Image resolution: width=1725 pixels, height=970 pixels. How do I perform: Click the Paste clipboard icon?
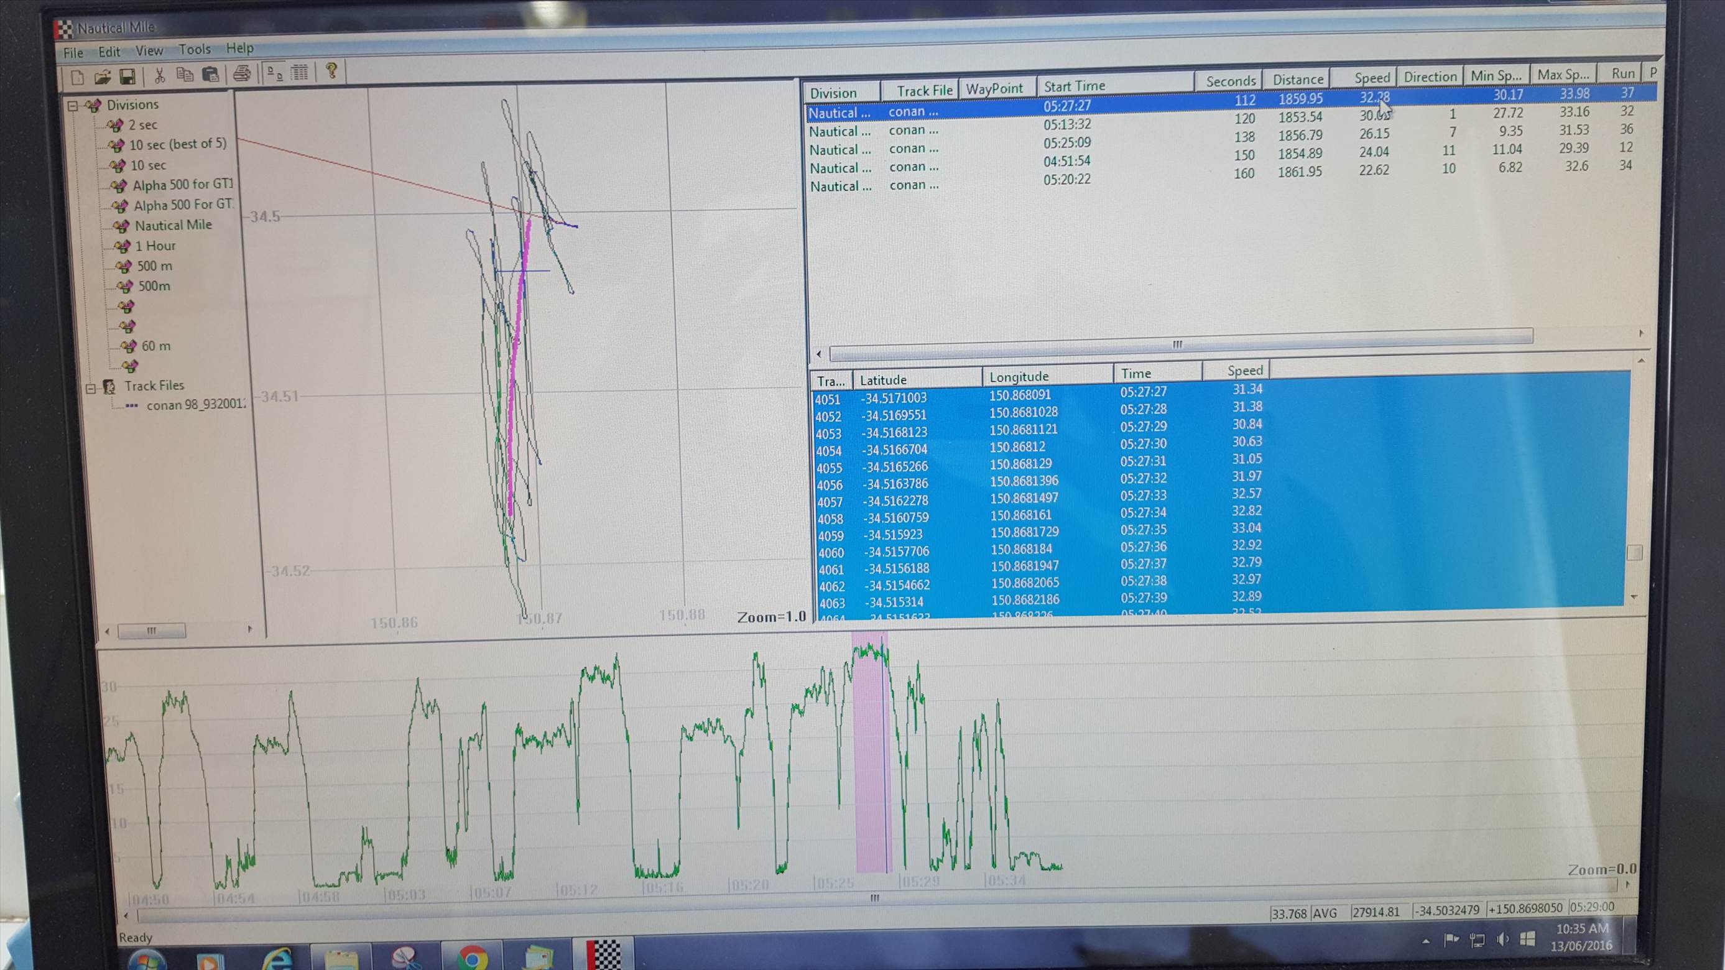[x=210, y=75]
